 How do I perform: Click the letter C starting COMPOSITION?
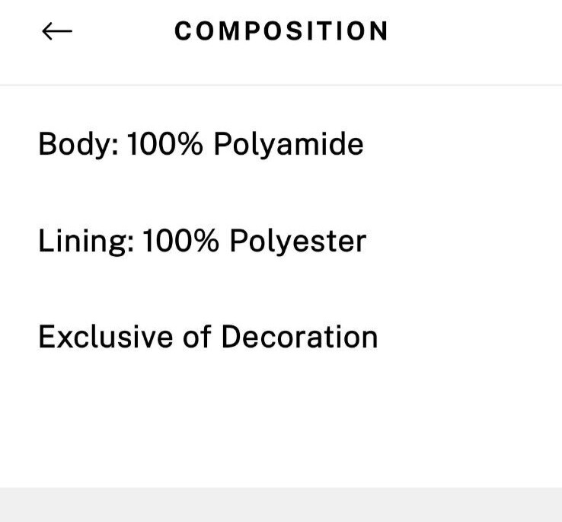click(x=183, y=31)
